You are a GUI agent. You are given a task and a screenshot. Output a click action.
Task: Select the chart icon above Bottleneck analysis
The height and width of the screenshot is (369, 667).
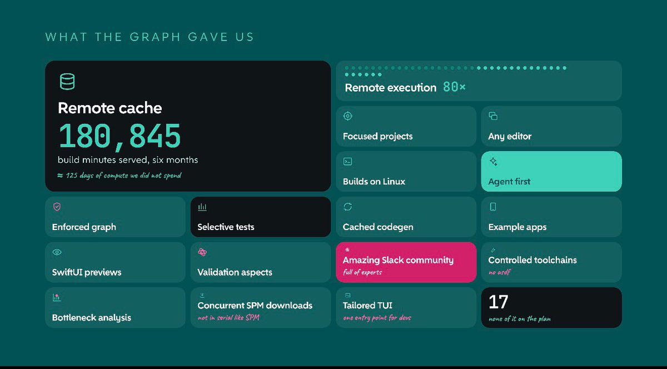tap(57, 297)
